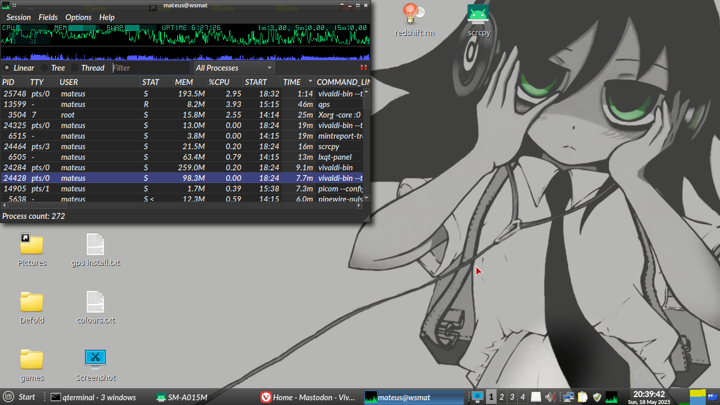Click the Process count: 272 status text
Image resolution: width=720 pixels, height=405 pixels.
34,216
